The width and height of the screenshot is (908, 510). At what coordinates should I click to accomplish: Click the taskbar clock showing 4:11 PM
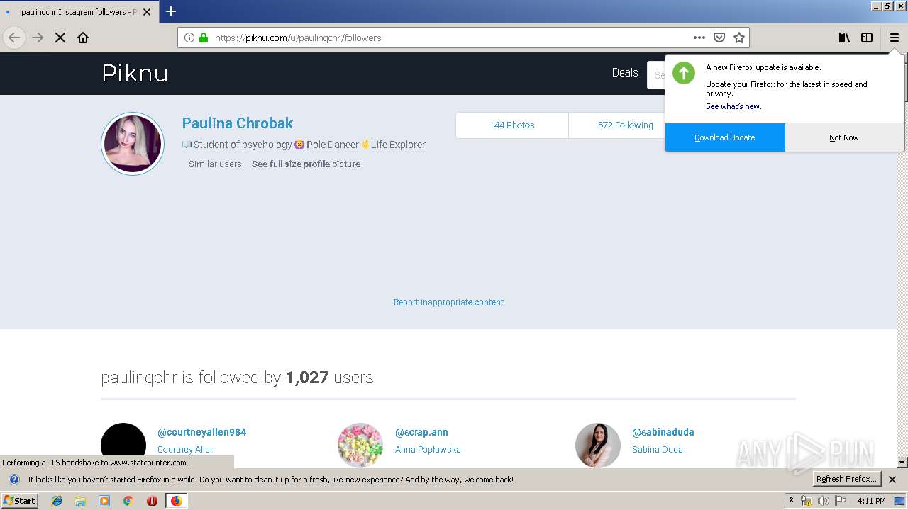tap(871, 501)
